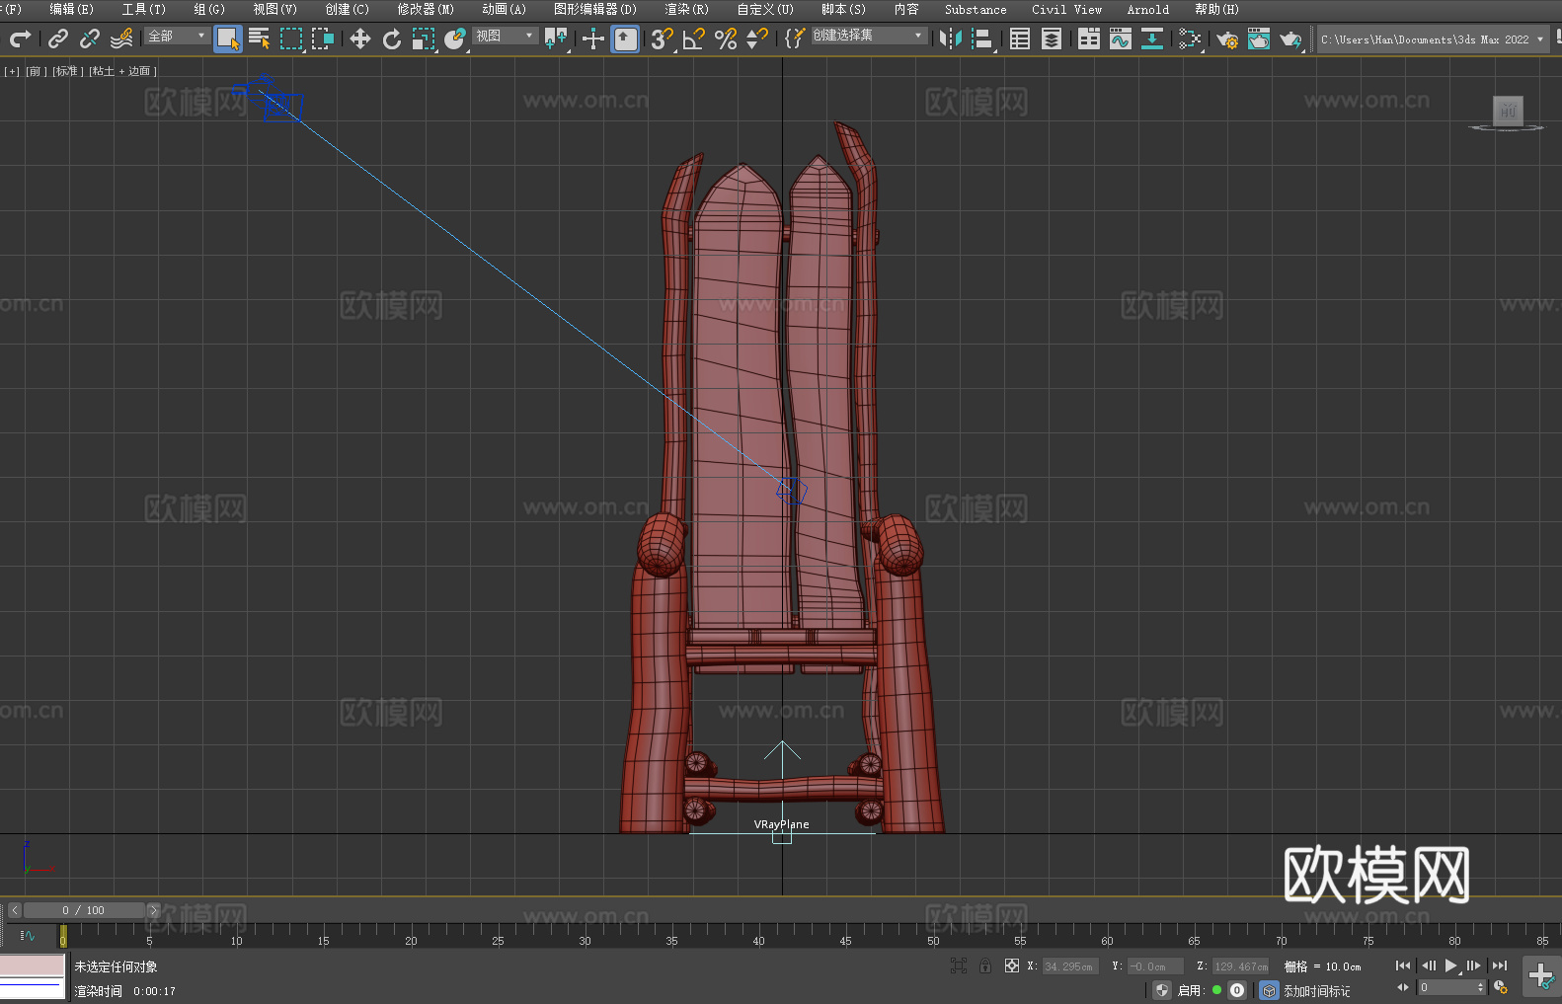The height and width of the screenshot is (1004, 1562).
Task: Select the Scale tool
Action: [424, 39]
